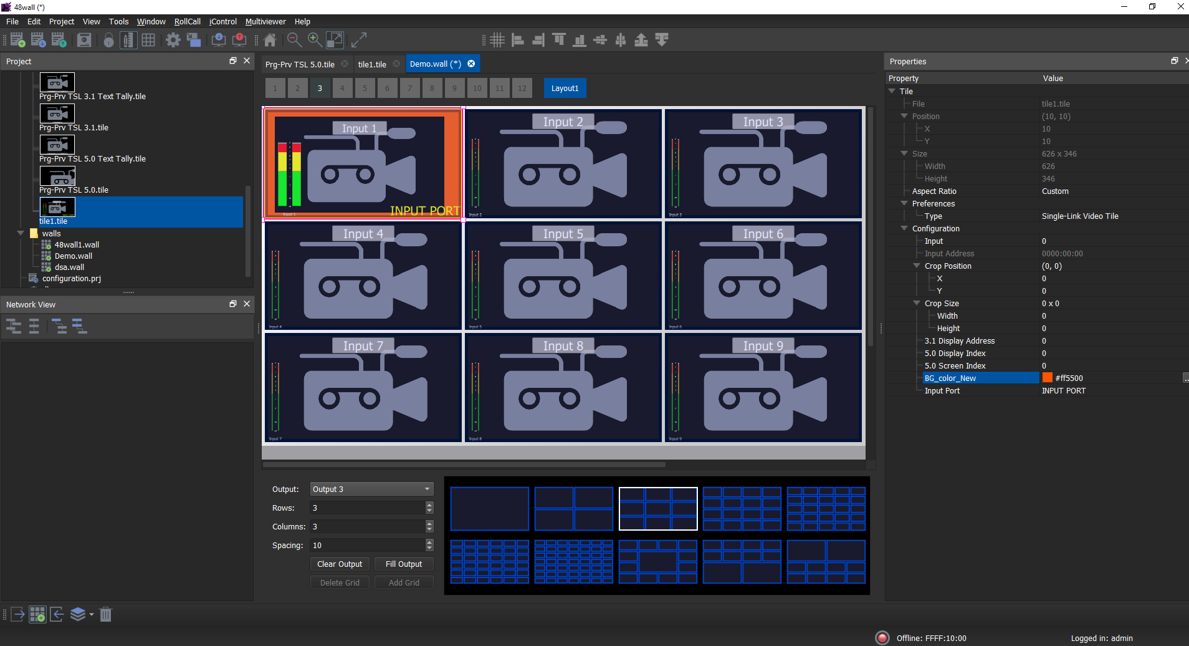Click the monitor download icon with blue arrow
Image resolution: width=1189 pixels, height=646 pixels.
tap(219, 40)
